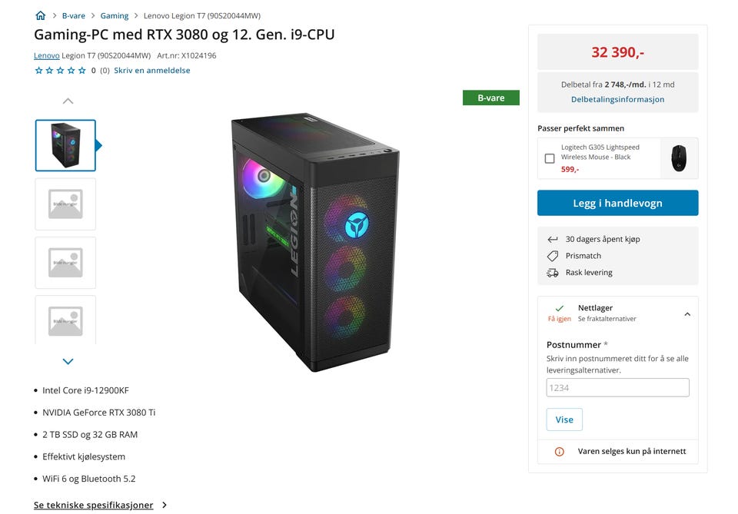Click the return arrow icon by 30 dagers åpent kjøp

click(x=553, y=240)
